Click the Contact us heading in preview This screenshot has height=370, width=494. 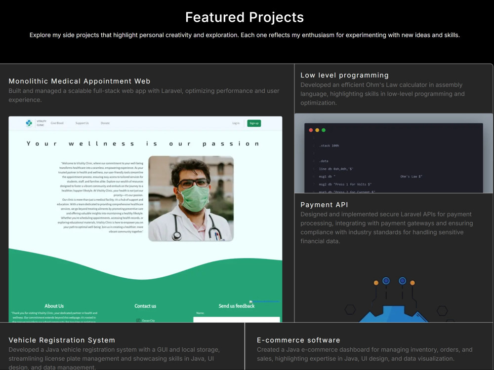coord(145,306)
